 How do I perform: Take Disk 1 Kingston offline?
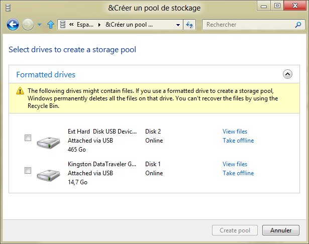pos(238,173)
